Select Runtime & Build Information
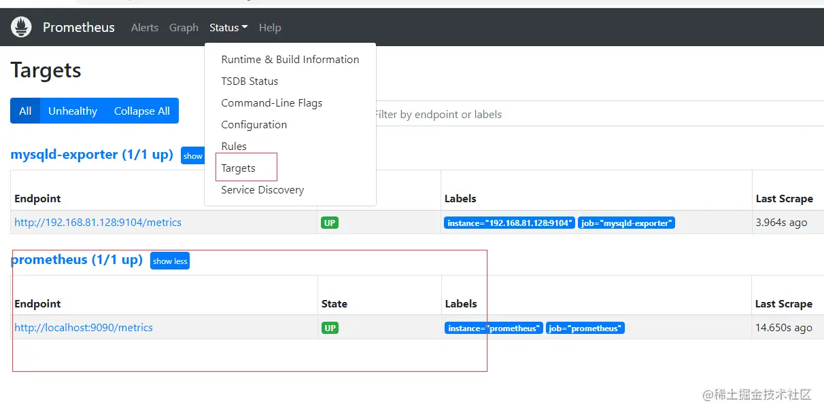 pyautogui.click(x=290, y=60)
